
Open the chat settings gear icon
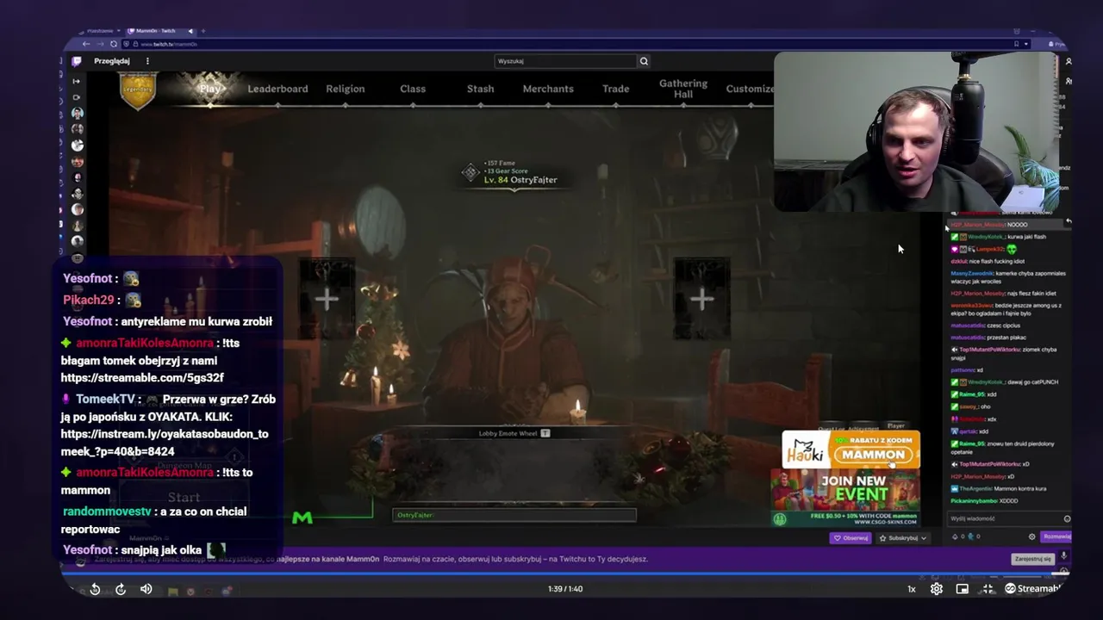click(1031, 536)
